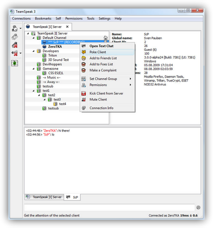
Task: Click the chat message input field
Action: coord(110,207)
